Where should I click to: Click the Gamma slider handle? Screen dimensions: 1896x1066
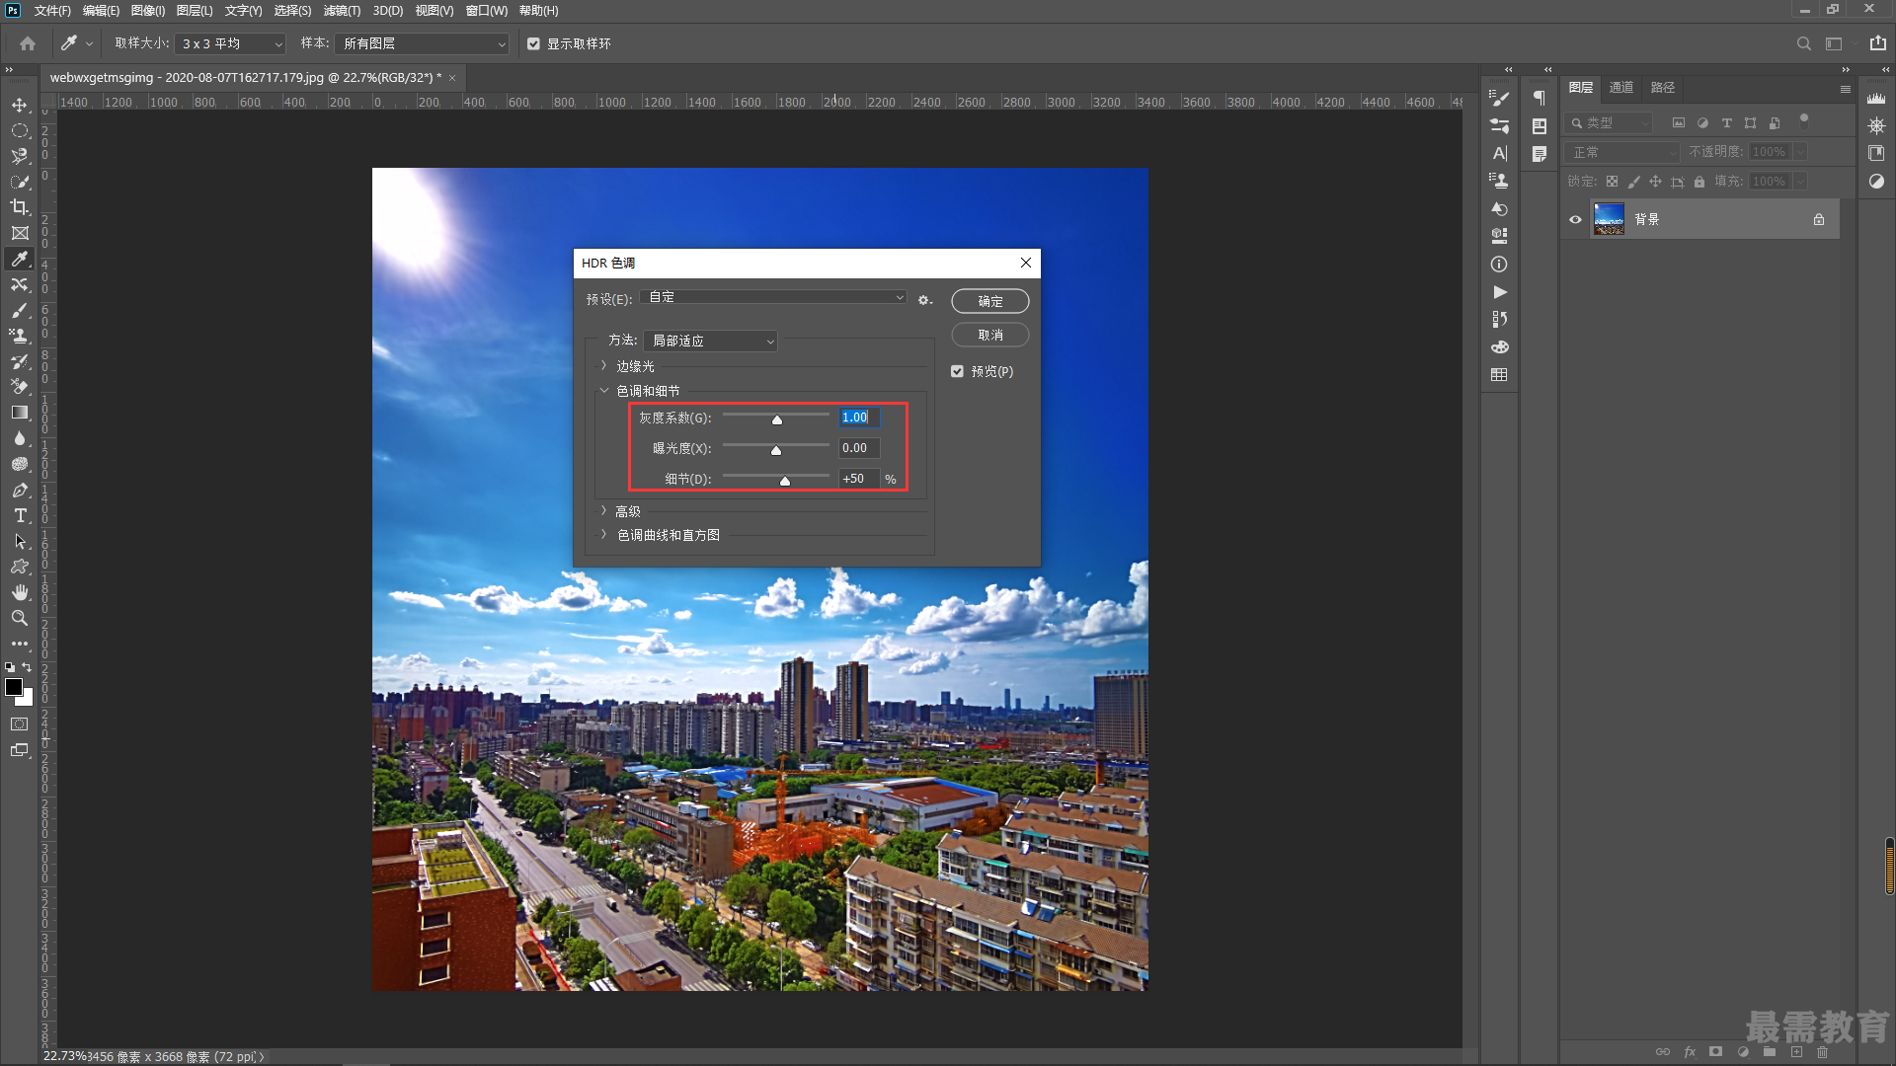[x=777, y=419]
